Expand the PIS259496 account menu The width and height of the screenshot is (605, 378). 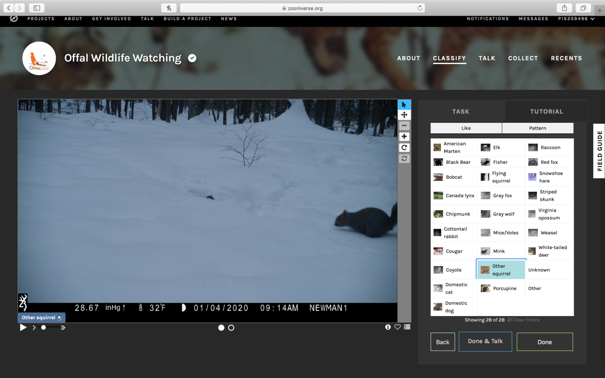click(576, 19)
